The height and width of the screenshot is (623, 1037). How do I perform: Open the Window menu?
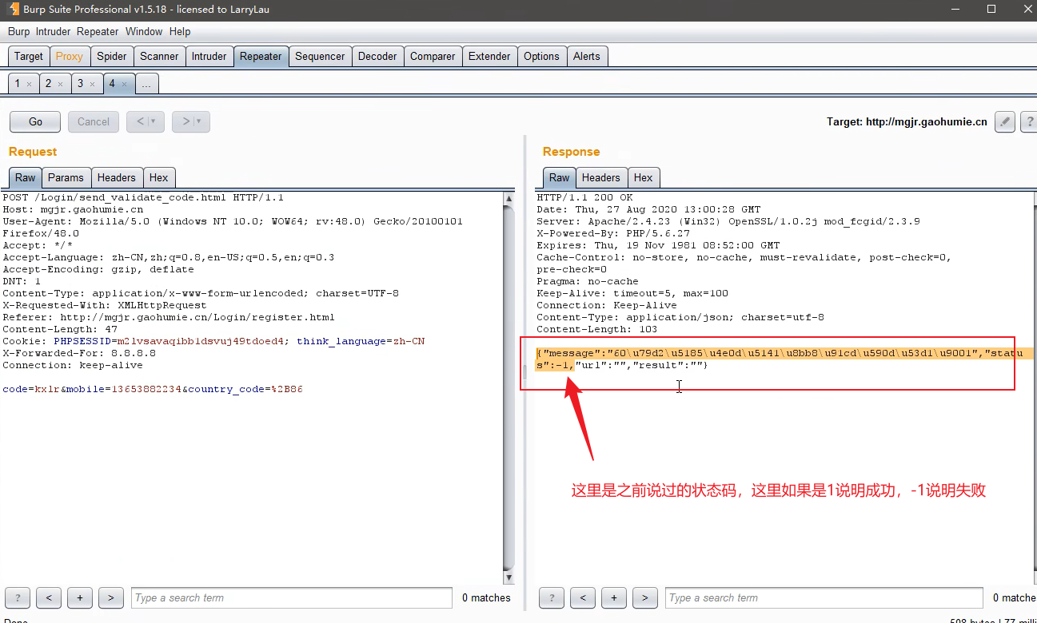tap(144, 31)
